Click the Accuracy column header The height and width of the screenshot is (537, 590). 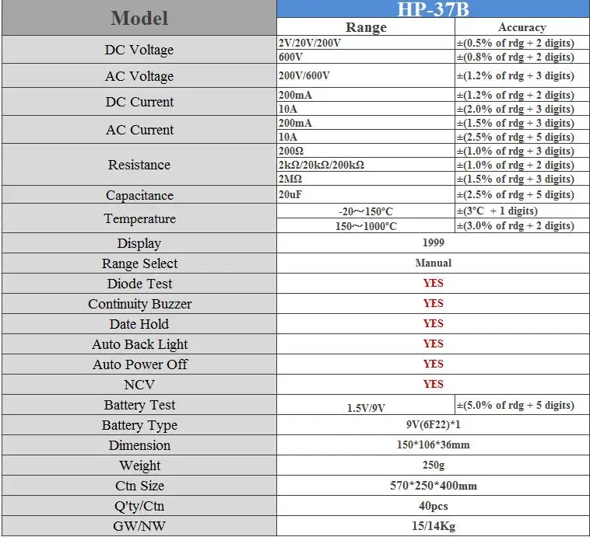pyautogui.click(x=522, y=27)
